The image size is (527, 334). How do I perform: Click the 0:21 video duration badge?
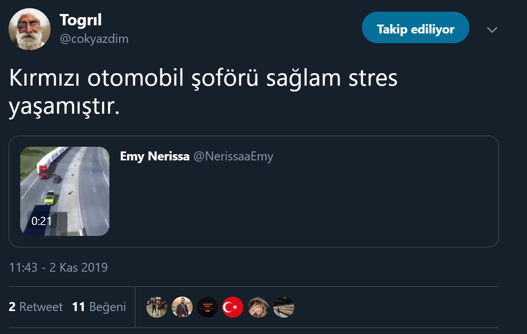tap(42, 221)
